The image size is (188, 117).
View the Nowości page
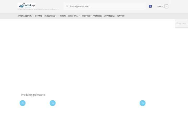point(86,16)
